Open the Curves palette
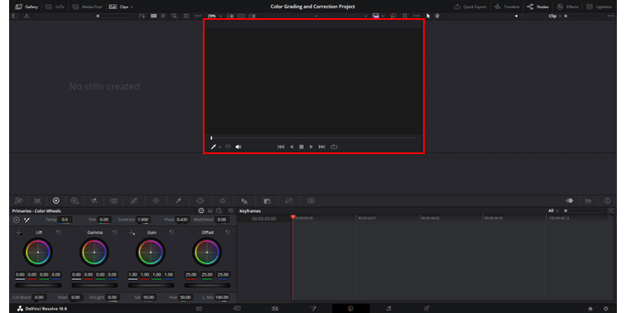 pos(134,201)
